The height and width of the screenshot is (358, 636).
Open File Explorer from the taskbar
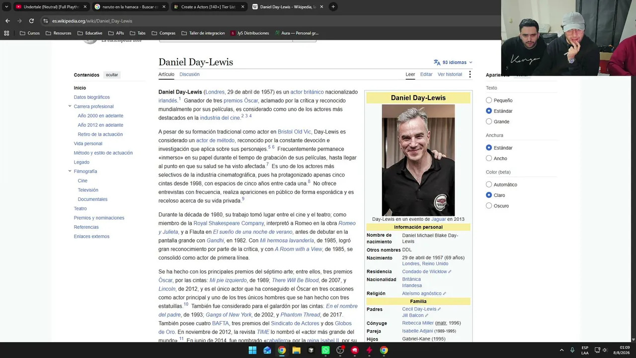pos(297,350)
